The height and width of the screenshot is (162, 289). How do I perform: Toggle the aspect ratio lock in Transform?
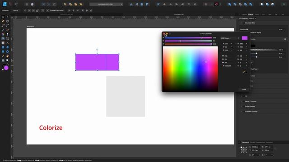pos(275,148)
